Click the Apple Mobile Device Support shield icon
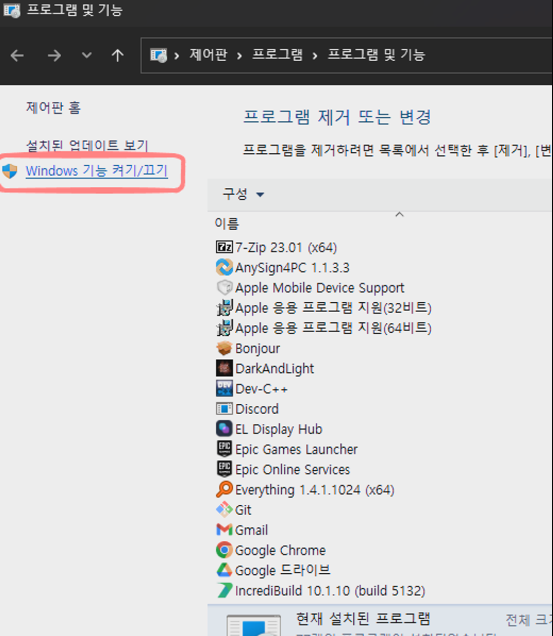Viewport: 553px width, 636px height. (224, 288)
